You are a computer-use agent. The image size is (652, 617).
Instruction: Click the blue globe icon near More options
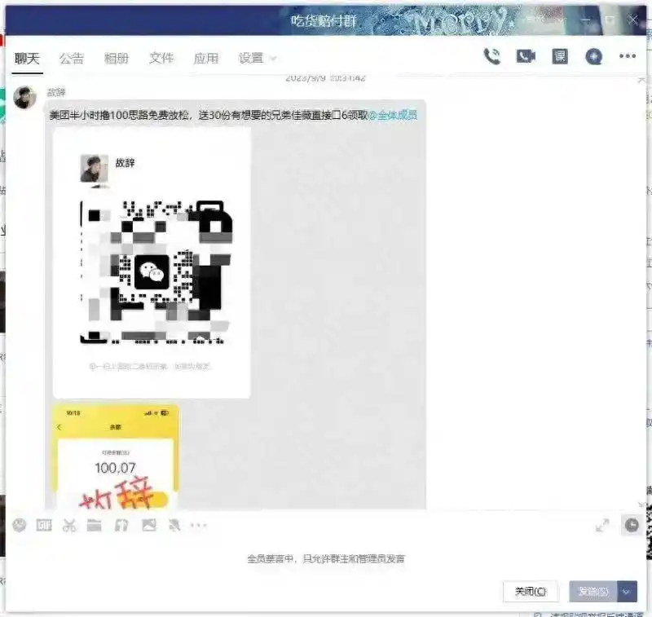(593, 55)
